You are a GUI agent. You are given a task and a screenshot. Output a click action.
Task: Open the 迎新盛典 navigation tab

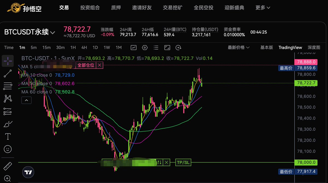click(234, 8)
